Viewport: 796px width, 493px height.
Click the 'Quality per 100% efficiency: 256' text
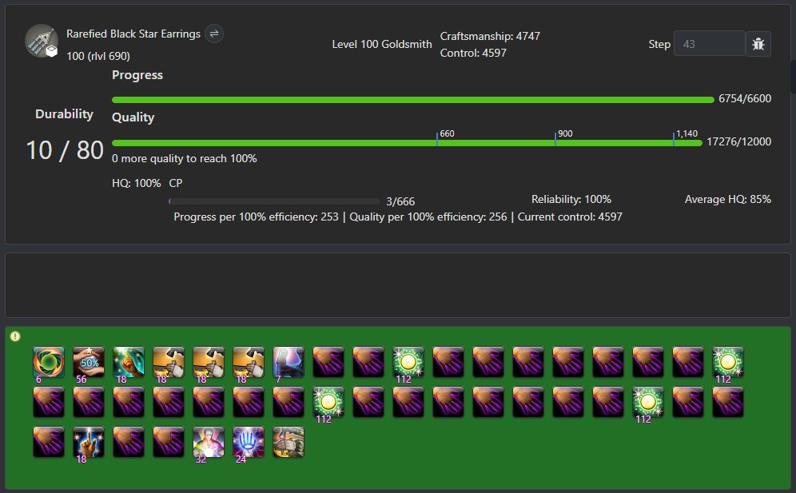pos(428,217)
